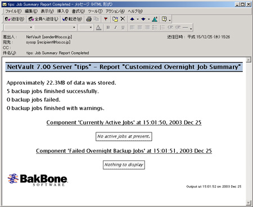Click the font color 'A' icon

98,27
